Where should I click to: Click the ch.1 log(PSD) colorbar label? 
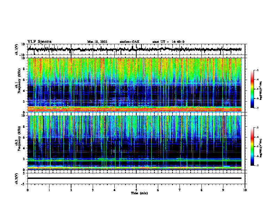(x=261, y=91)
